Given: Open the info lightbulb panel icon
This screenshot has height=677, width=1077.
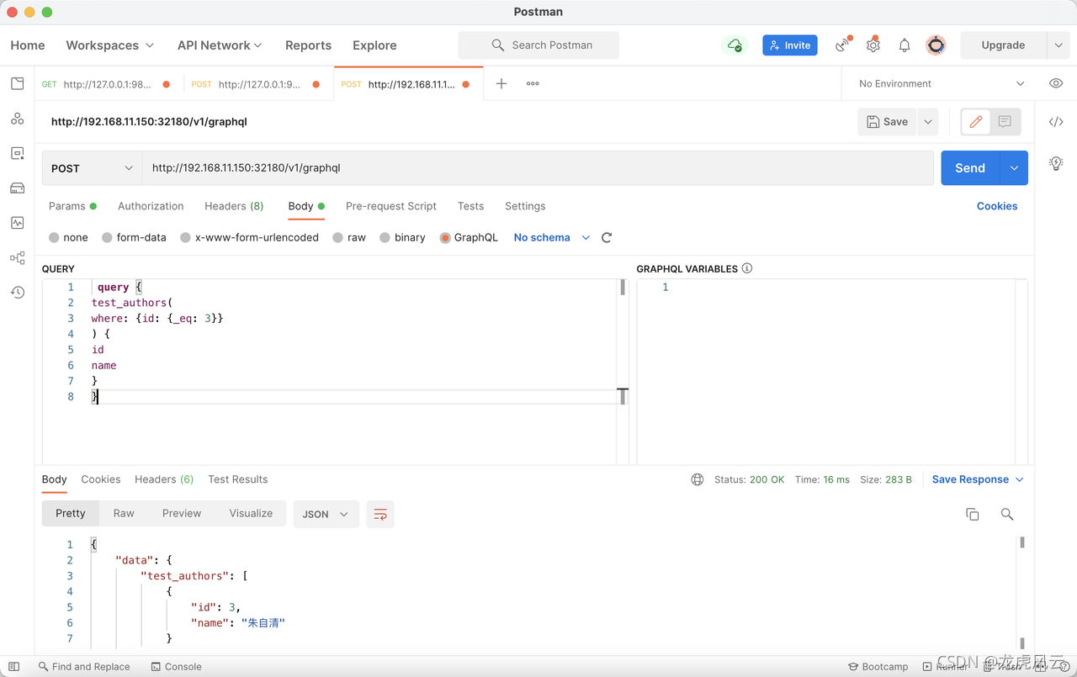Looking at the screenshot, I should pos(1056,163).
